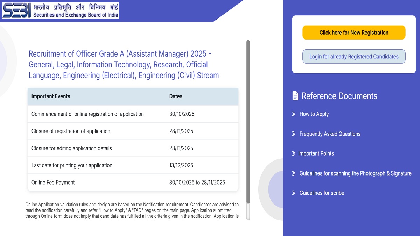Click the chevron icon before Frequently Asked Questions

[293, 134]
